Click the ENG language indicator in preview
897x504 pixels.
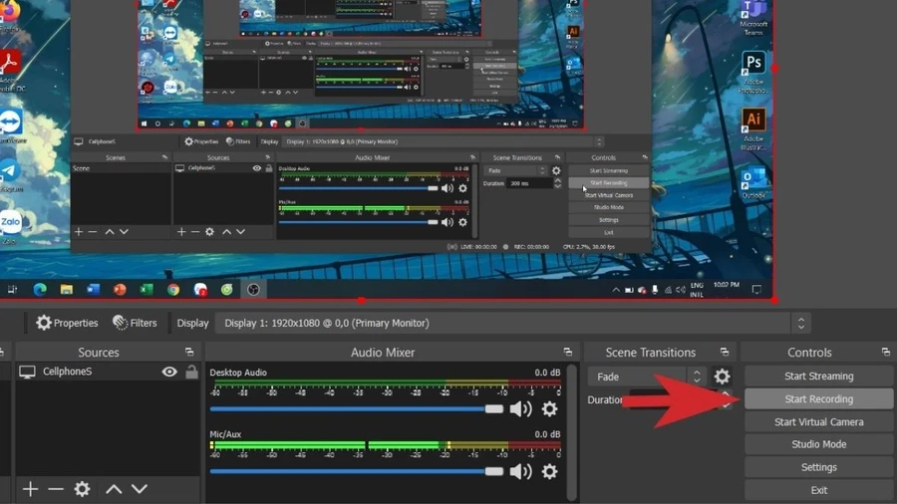click(697, 285)
